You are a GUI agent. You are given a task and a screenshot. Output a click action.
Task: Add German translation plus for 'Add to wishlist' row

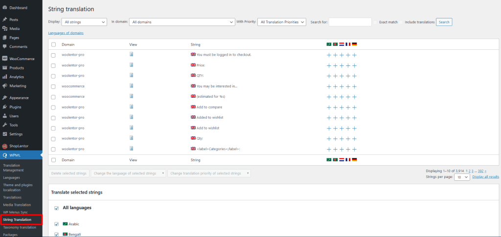(354, 129)
